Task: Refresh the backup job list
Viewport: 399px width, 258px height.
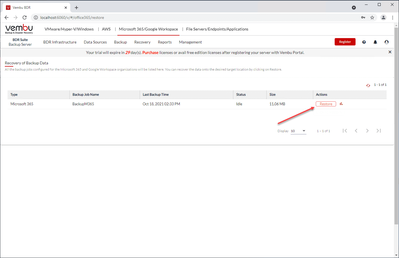Action: [368, 85]
